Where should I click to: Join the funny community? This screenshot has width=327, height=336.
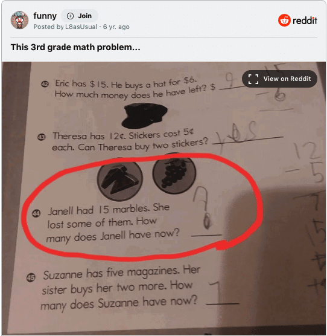click(x=80, y=16)
